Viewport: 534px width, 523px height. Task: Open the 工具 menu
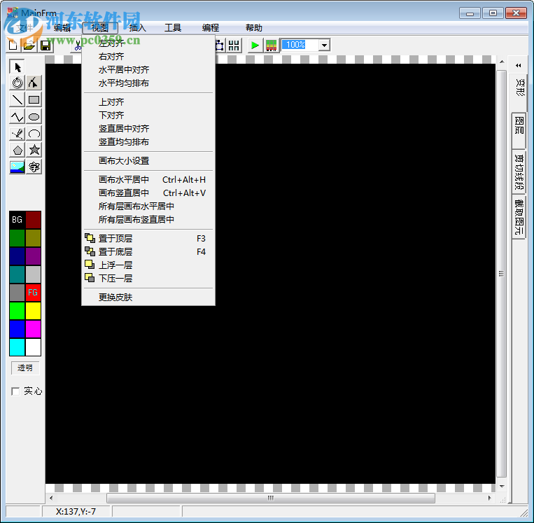pyautogui.click(x=173, y=28)
